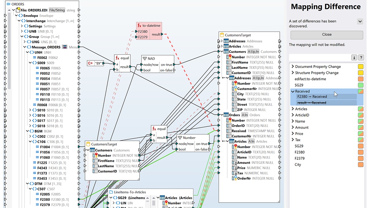Viewport: 370px width, 208px height.
Task: Click key icon of Orders Number field
Action: (229, 120)
